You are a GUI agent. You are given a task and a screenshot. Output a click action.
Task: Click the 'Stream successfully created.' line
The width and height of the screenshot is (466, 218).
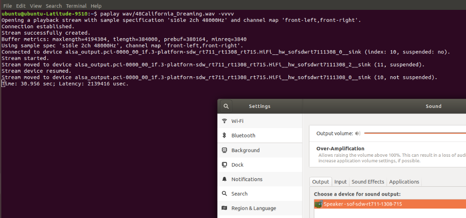coord(46,33)
